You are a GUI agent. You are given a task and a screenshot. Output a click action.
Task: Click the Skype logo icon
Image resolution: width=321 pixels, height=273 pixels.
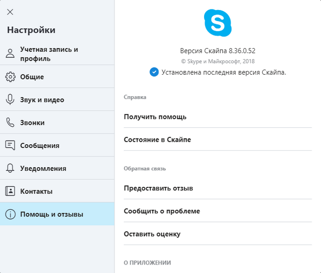click(218, 23)
